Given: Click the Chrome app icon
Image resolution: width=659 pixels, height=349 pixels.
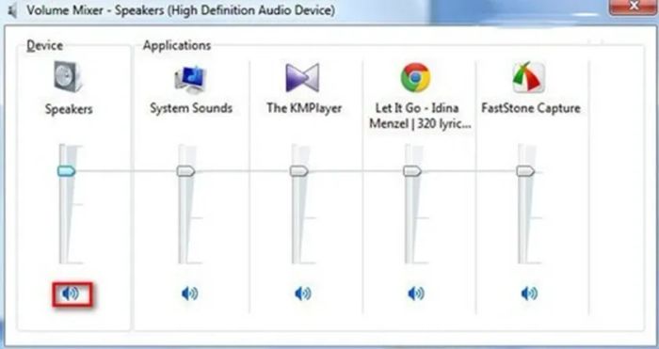Looking at the screenshot, I should [416, 77].
